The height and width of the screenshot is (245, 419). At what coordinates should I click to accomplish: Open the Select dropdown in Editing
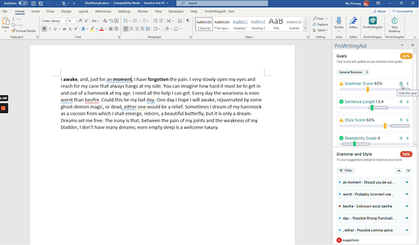point(320,30)
